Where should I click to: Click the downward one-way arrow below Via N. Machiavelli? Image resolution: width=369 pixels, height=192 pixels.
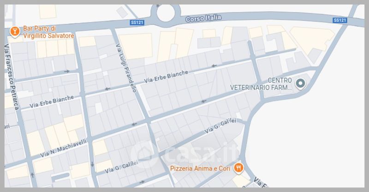tap(92, 164)
